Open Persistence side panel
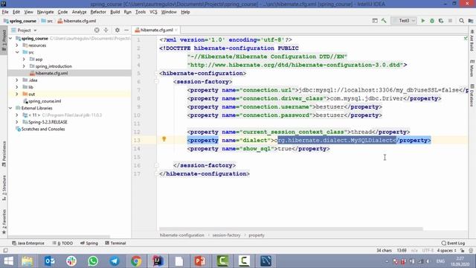This screenshot has width=476, height=268. click(4, 154)
